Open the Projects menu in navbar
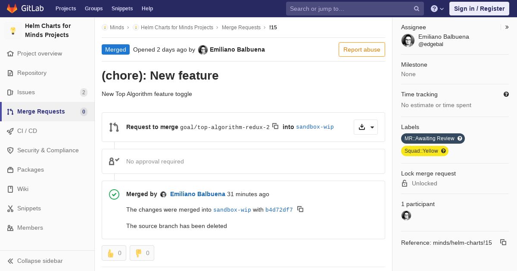 [65, 9]
